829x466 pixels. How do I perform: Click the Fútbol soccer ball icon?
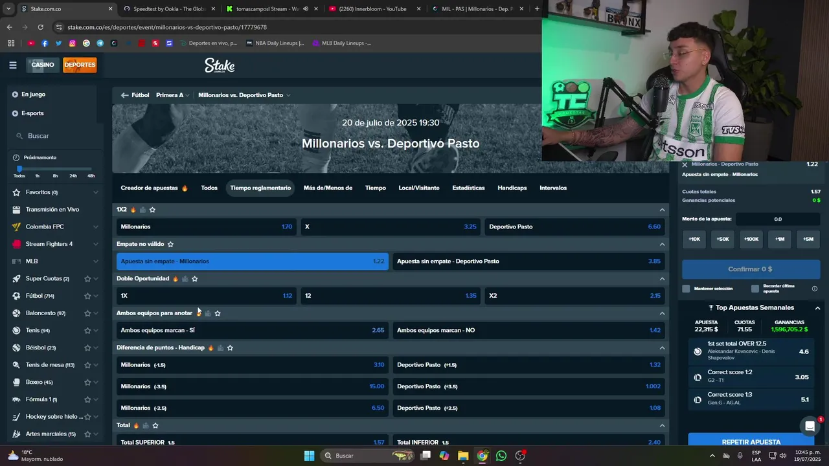(x=17, y=296)
